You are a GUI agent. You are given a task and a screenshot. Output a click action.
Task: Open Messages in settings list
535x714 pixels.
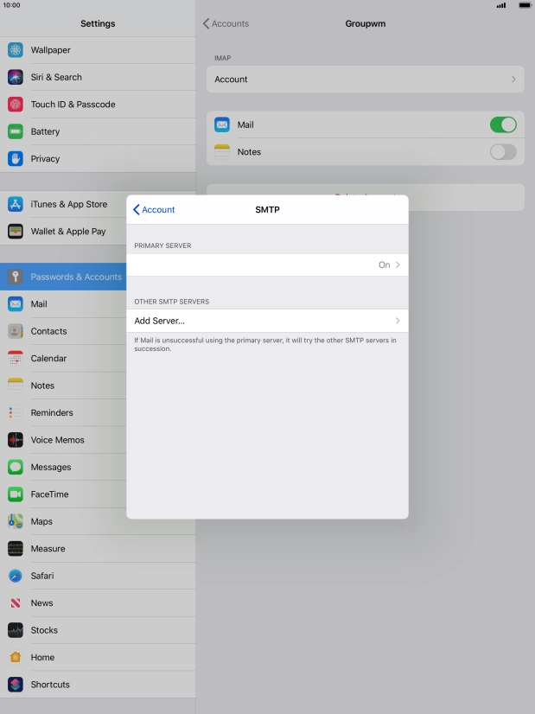pyautogui.click(x=51, y=467)
